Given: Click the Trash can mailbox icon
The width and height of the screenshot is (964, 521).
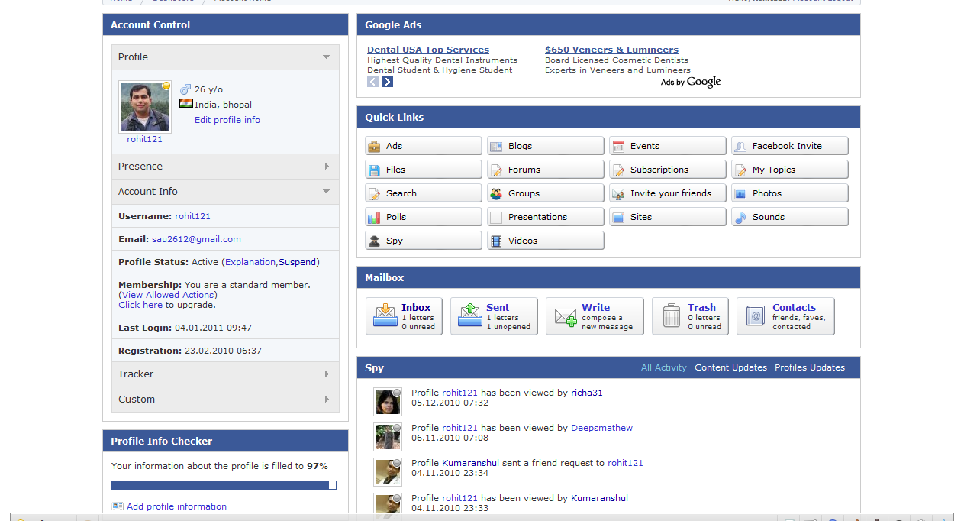Looking at the screenshot, I should (672, 316).
